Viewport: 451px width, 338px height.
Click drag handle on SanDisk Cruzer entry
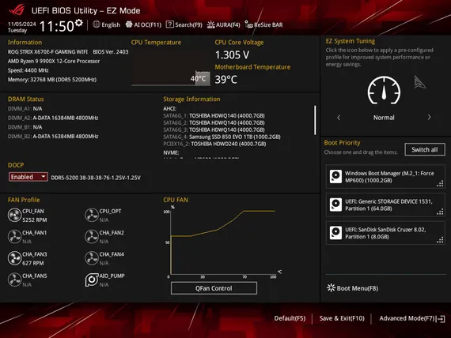(440, 240)
